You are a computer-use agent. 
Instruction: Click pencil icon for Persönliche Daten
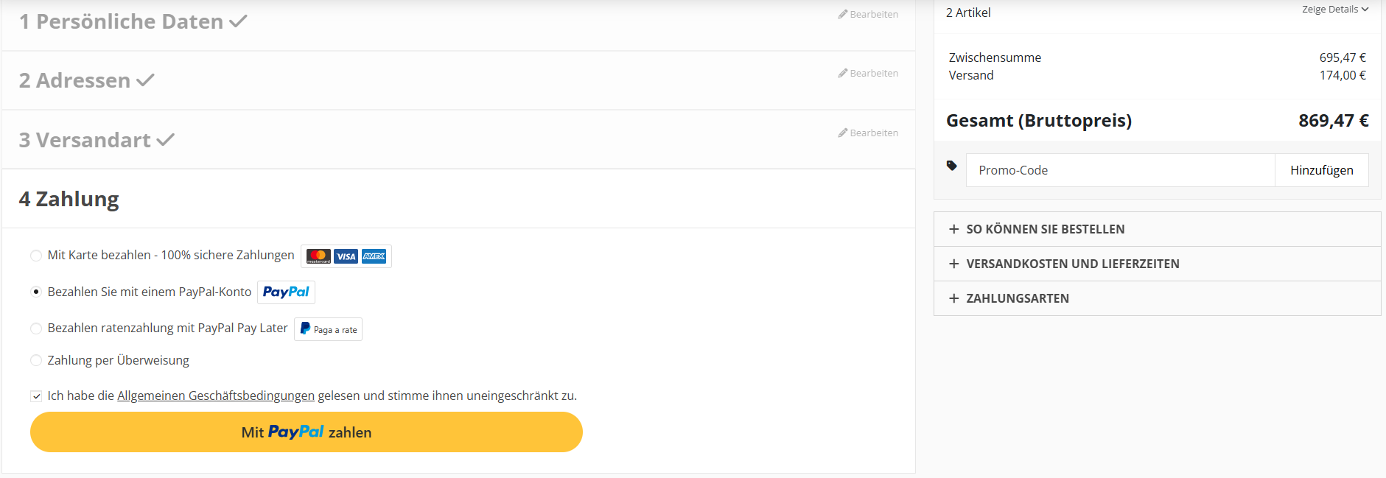[x=842, y=14]
